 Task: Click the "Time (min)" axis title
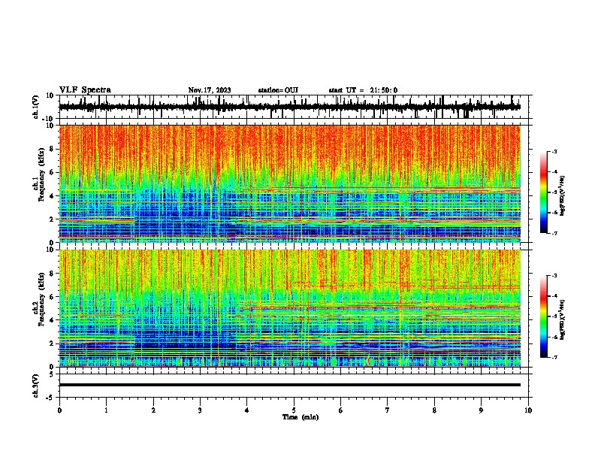[x=301, y=417]
